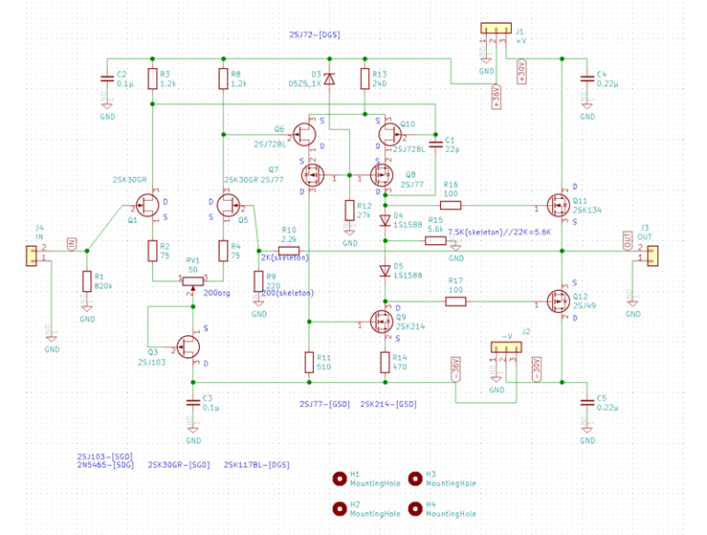Click the Q3 2SJ103 transistor symbol
The width and height of the screenshot is (707, 535).
[x=189, y=345]
